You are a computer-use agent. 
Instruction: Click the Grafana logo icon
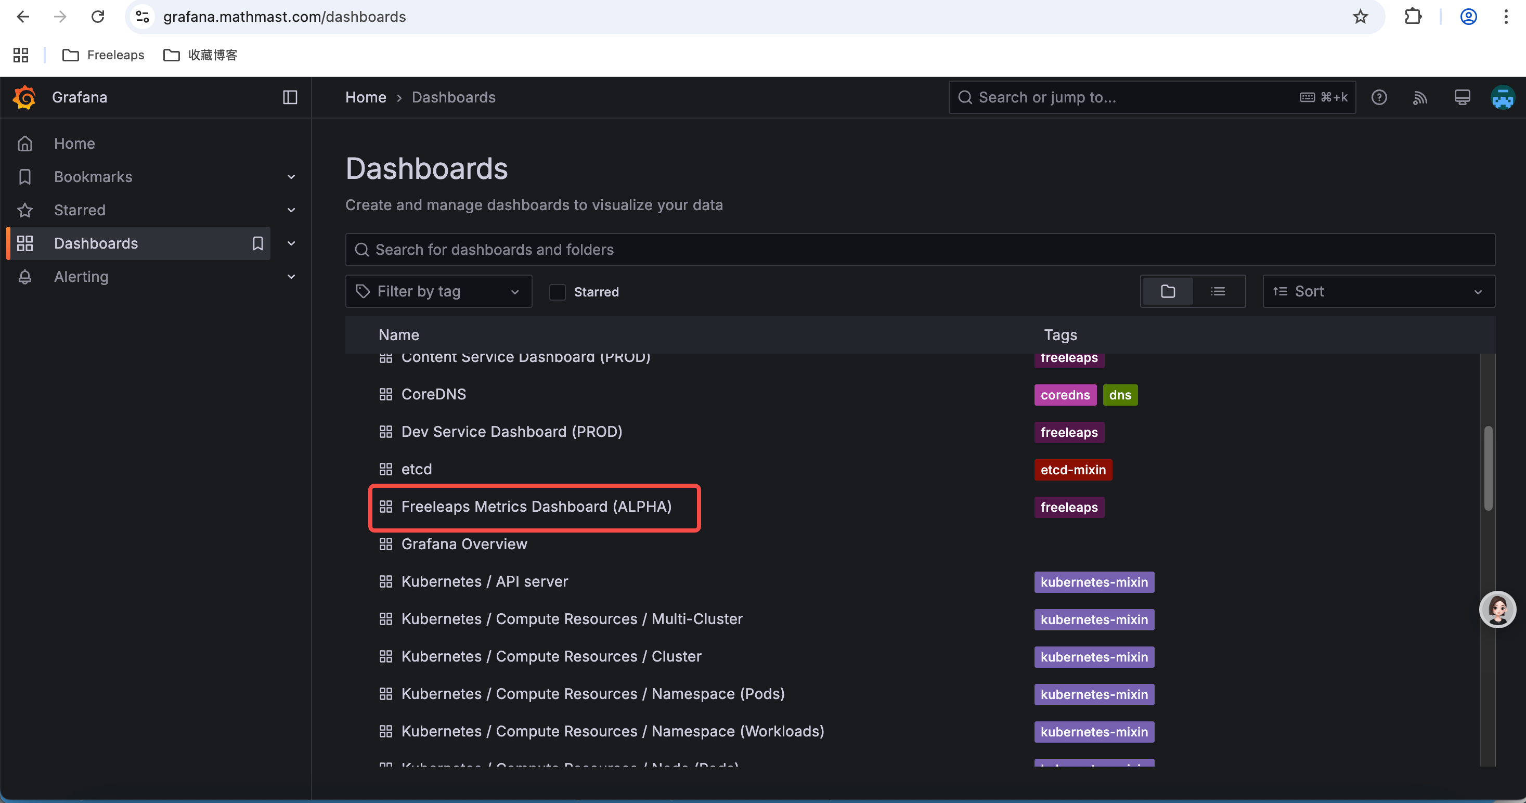coord(24,97)
